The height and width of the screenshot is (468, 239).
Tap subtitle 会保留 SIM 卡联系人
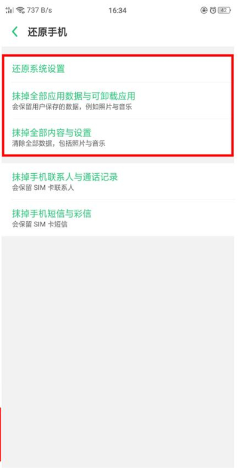pos(43,188)
